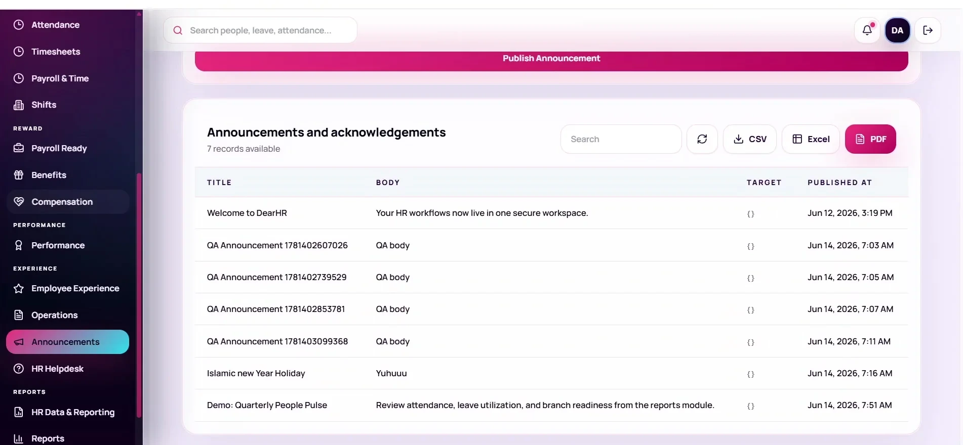Open the notifications bell
Screen dimensions: 963x445
[x=867, y=30]
